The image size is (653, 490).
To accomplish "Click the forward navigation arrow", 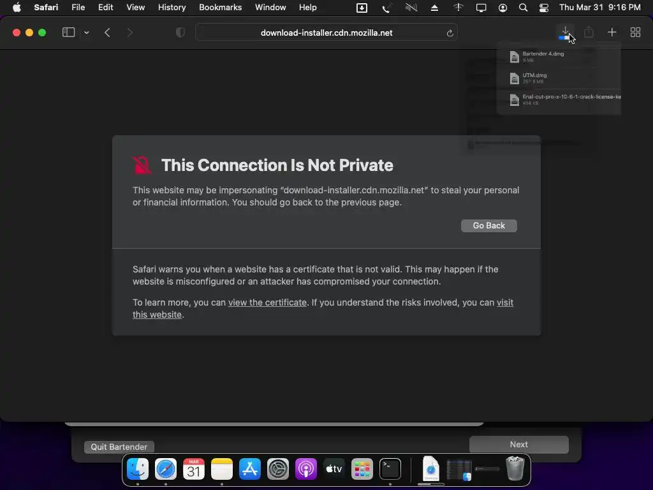I will pyautogui.click(x=129, y=33).
